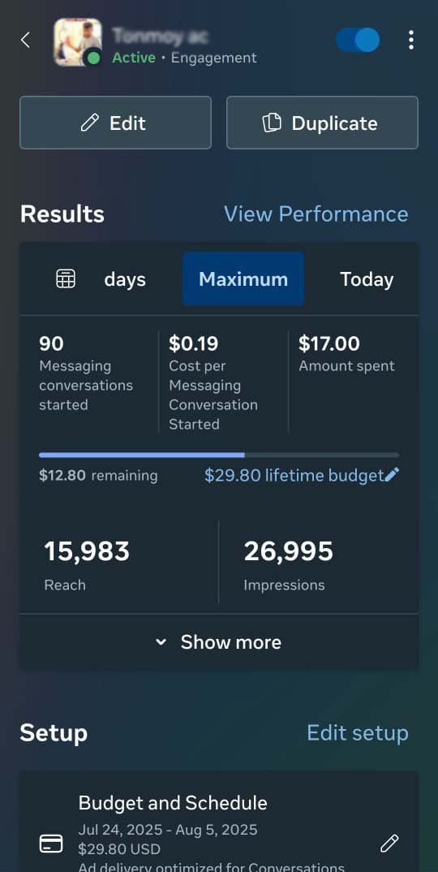Tap pencil icon in Budget and Schedule
Viewport: 438px width, 872px height.
click(389, 843)
